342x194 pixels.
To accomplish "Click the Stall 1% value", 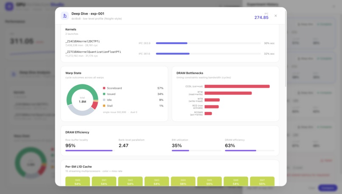I will 161,106.
